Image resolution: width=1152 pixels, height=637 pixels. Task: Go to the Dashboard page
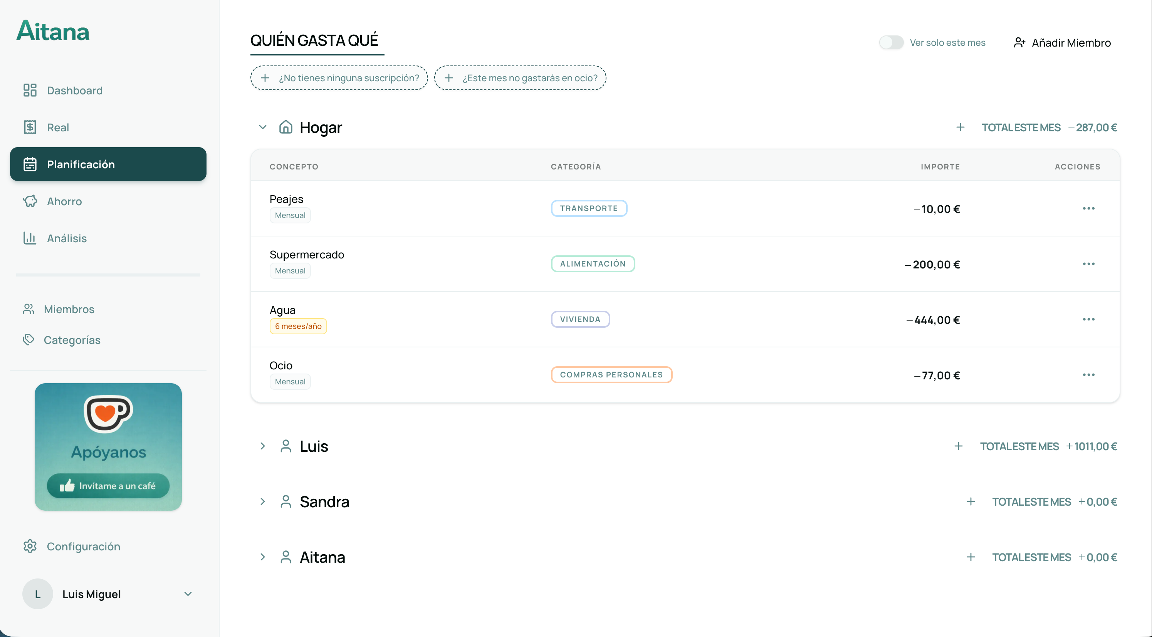click(74, 91)
